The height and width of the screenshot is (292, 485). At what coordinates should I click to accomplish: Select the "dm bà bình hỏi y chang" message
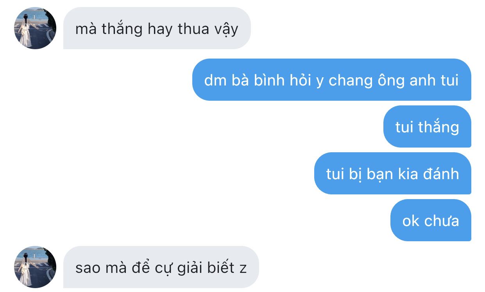(x=331, y=80)
